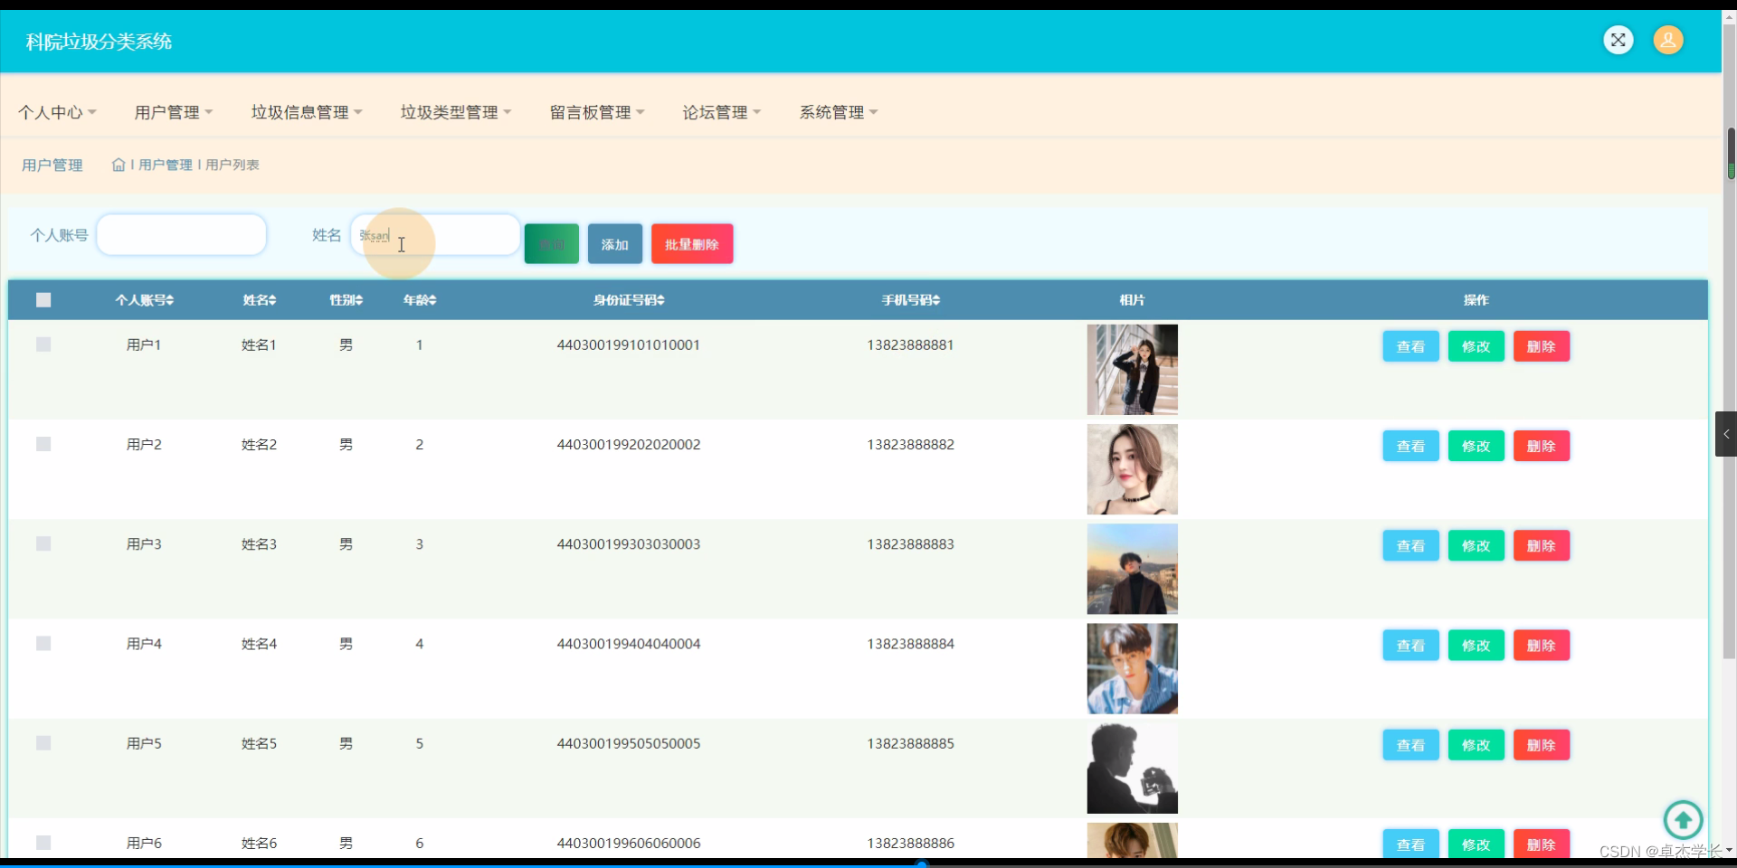Click the X icon in the top bar

(x=1618, y=40)
